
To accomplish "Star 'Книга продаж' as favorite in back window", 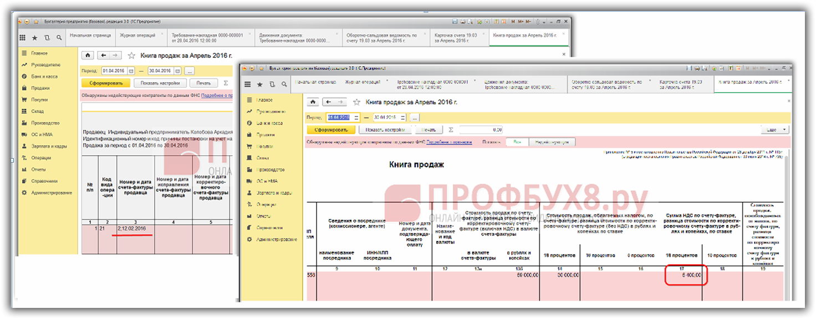I will point(131,55).
